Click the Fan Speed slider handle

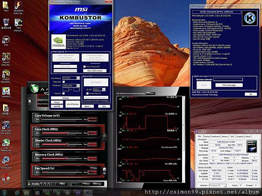click(x=47, y=172)
